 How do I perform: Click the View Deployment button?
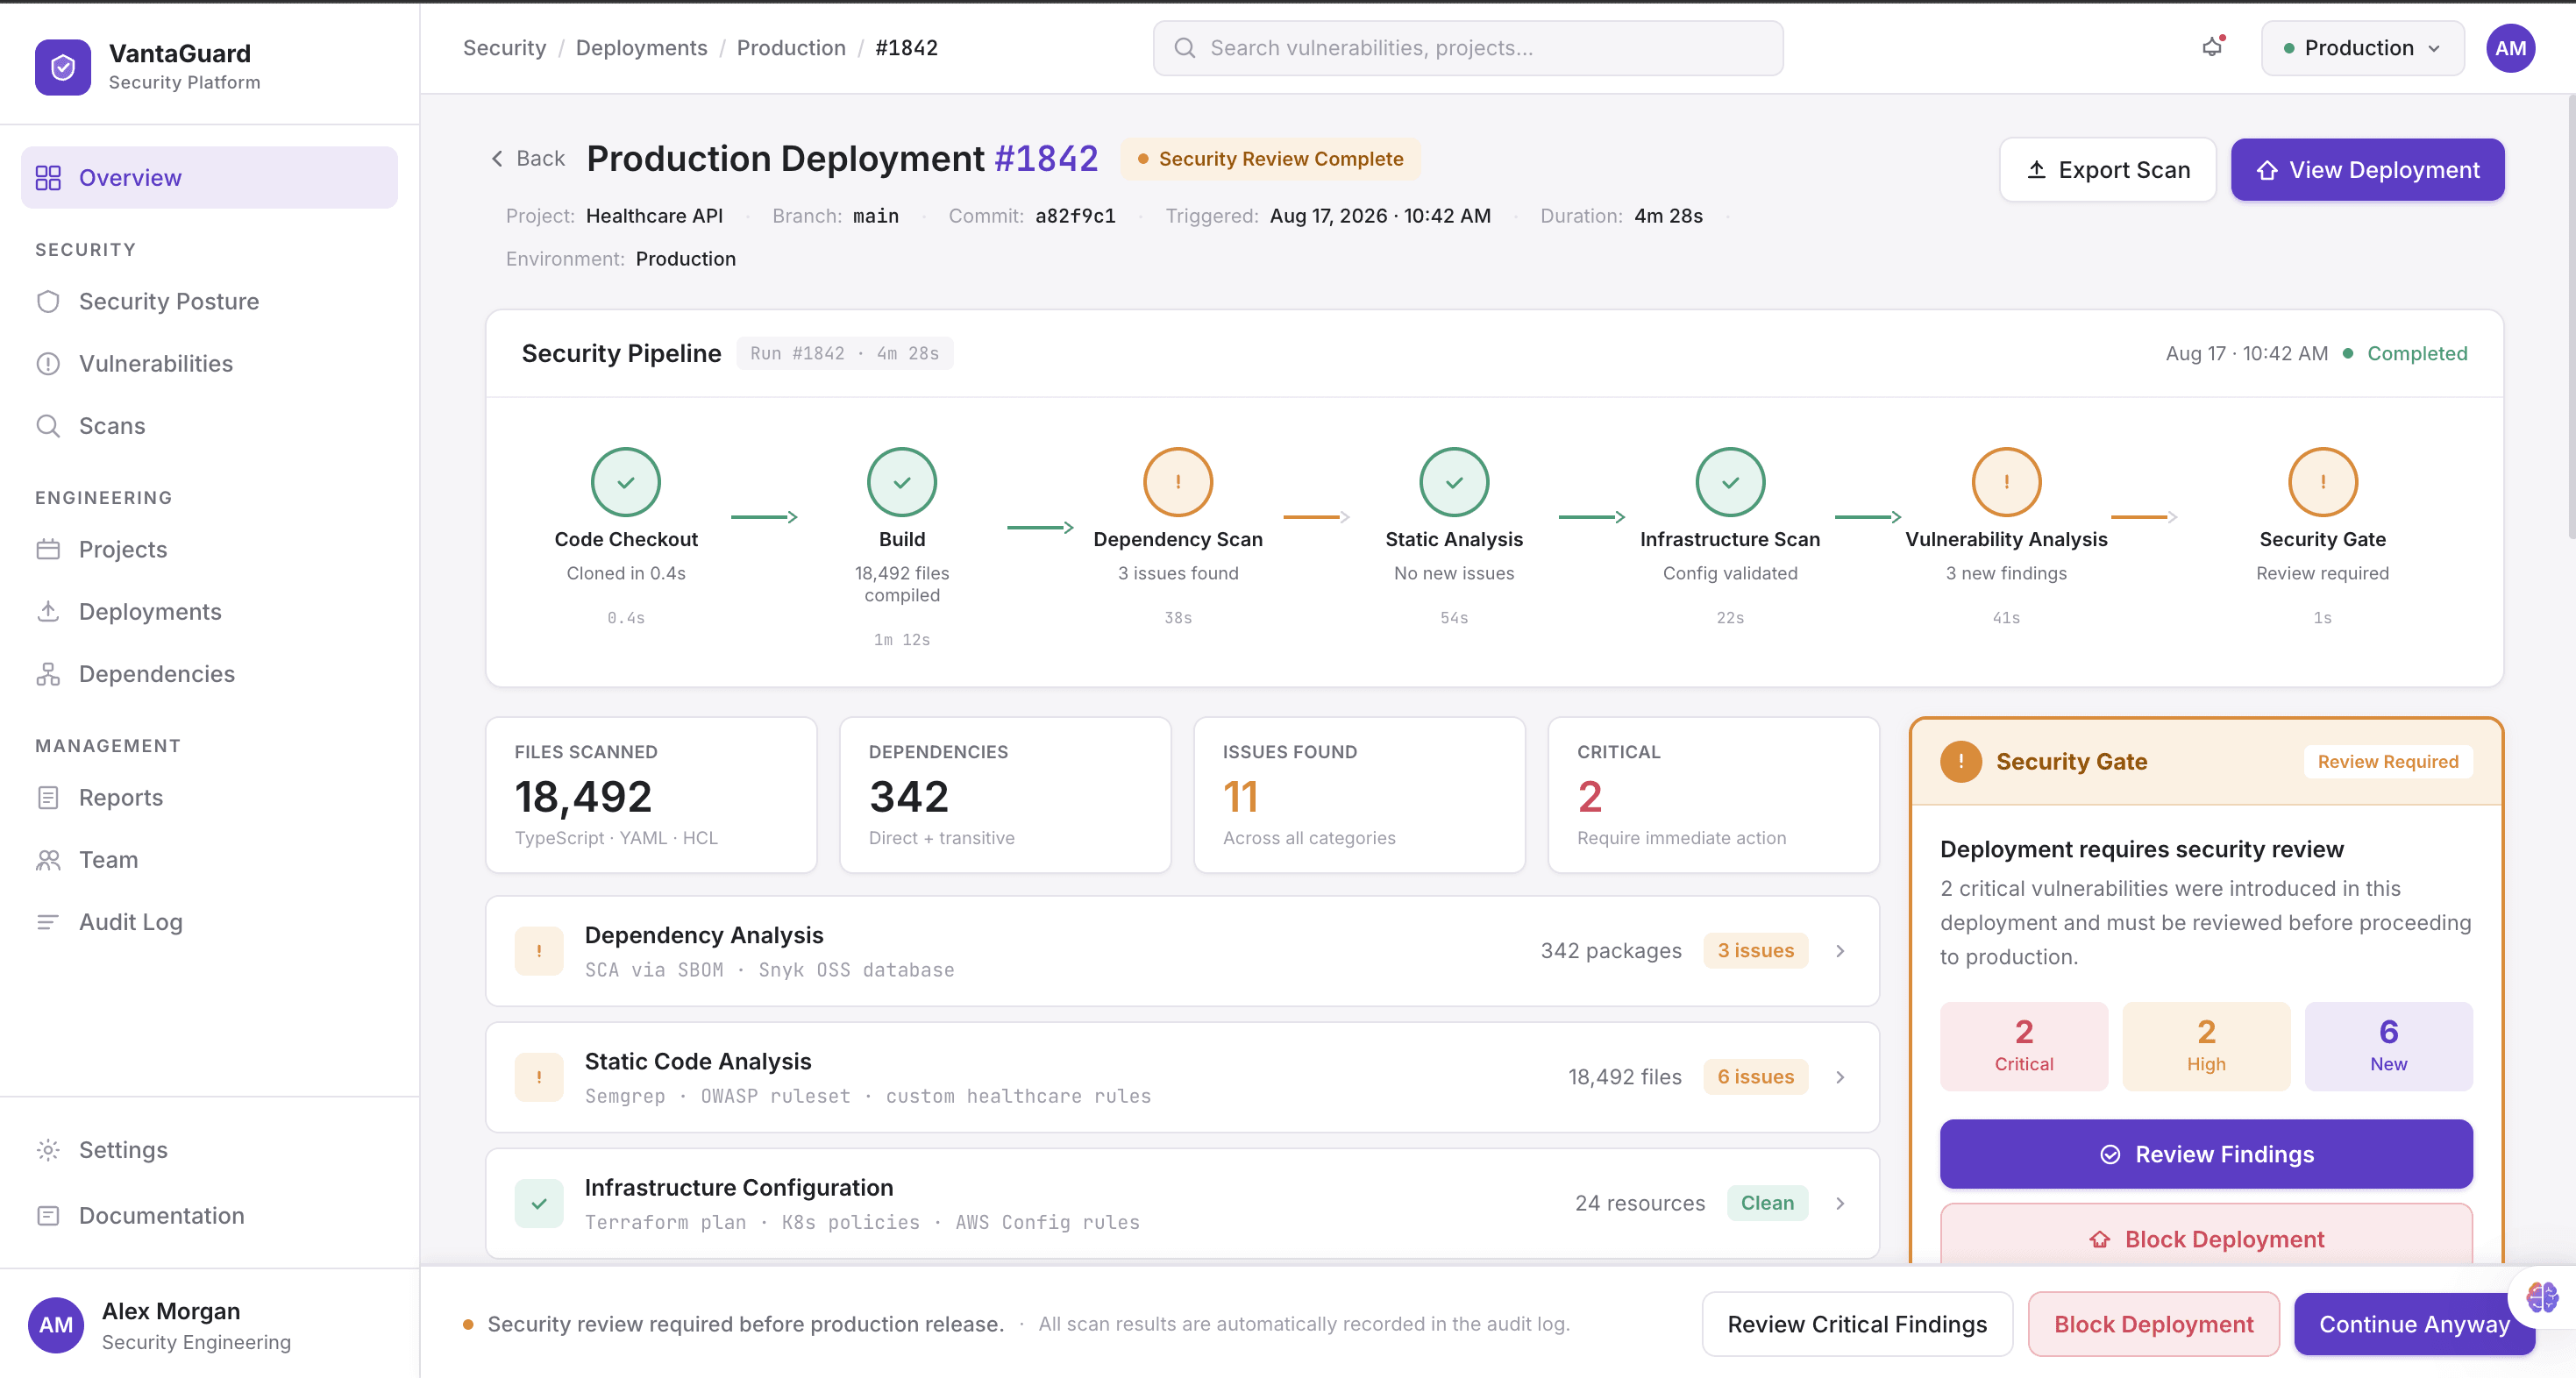(x=2367, y=170)
